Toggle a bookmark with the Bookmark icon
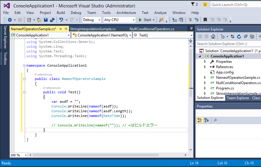The image size is (261, 167). (205, 20)
